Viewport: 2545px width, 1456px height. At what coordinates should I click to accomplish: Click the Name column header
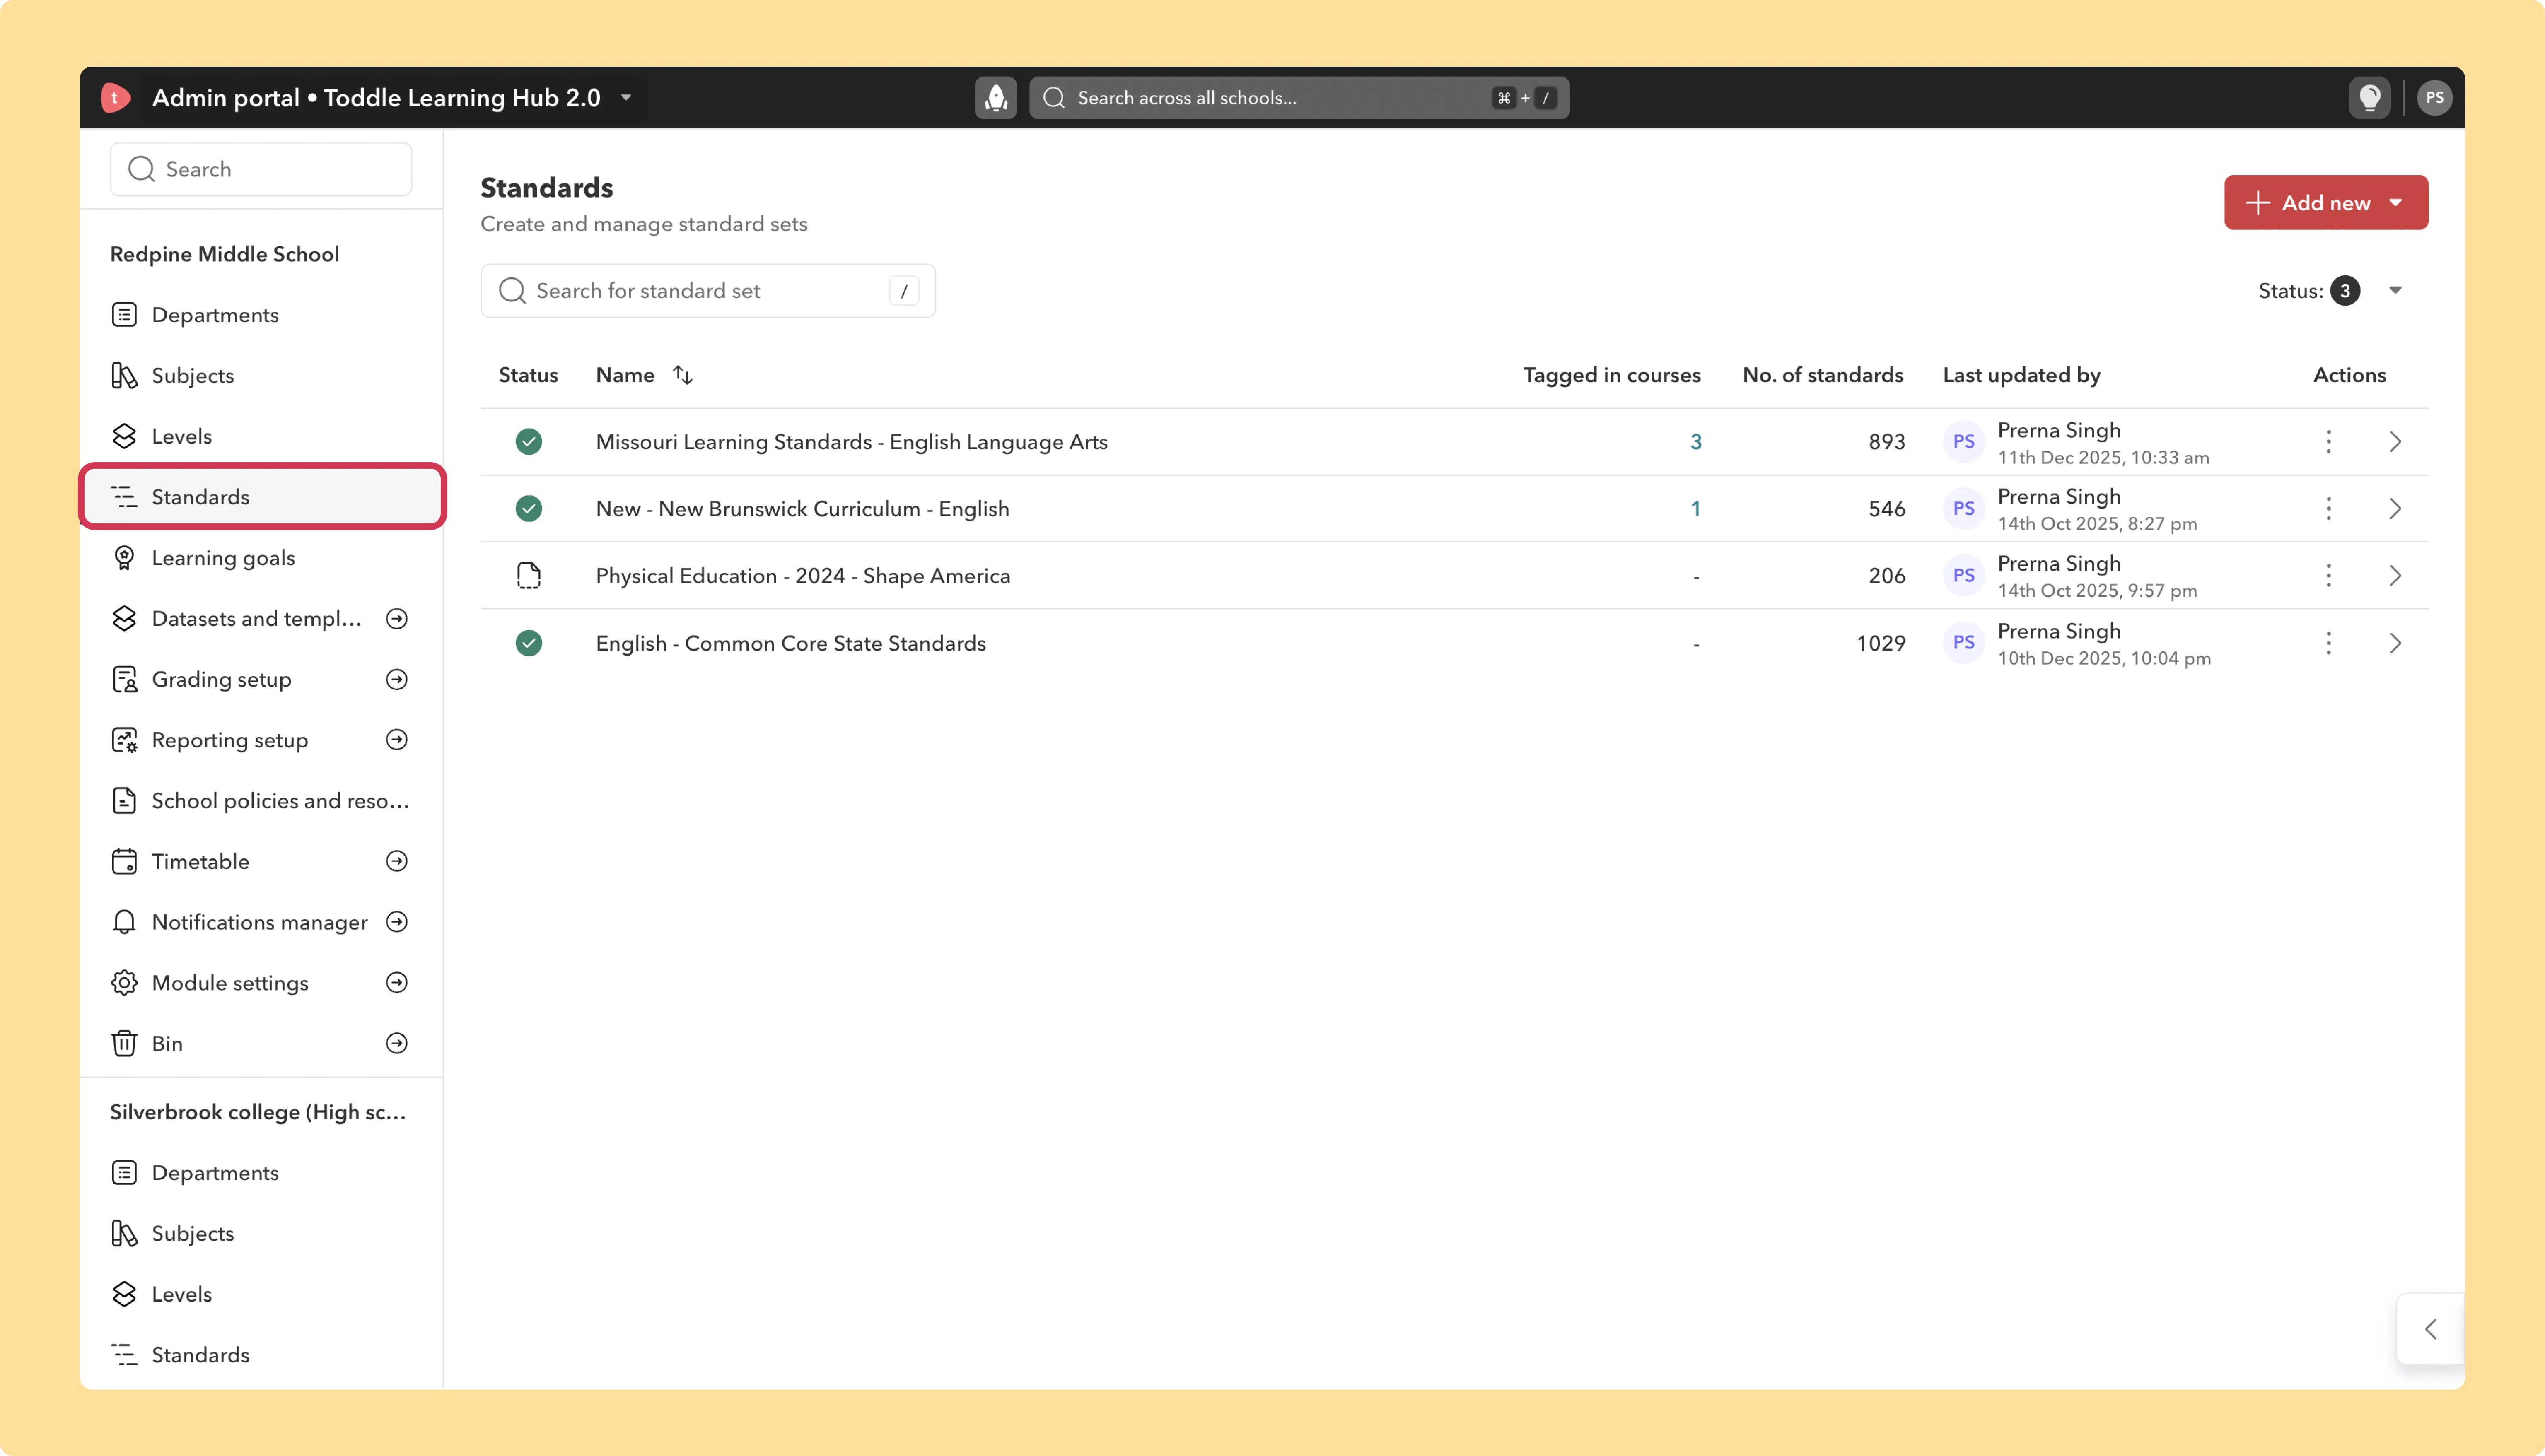click(x=625, y=375)
